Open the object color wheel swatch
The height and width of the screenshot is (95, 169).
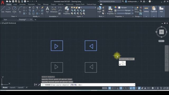[x=115, y=7]
